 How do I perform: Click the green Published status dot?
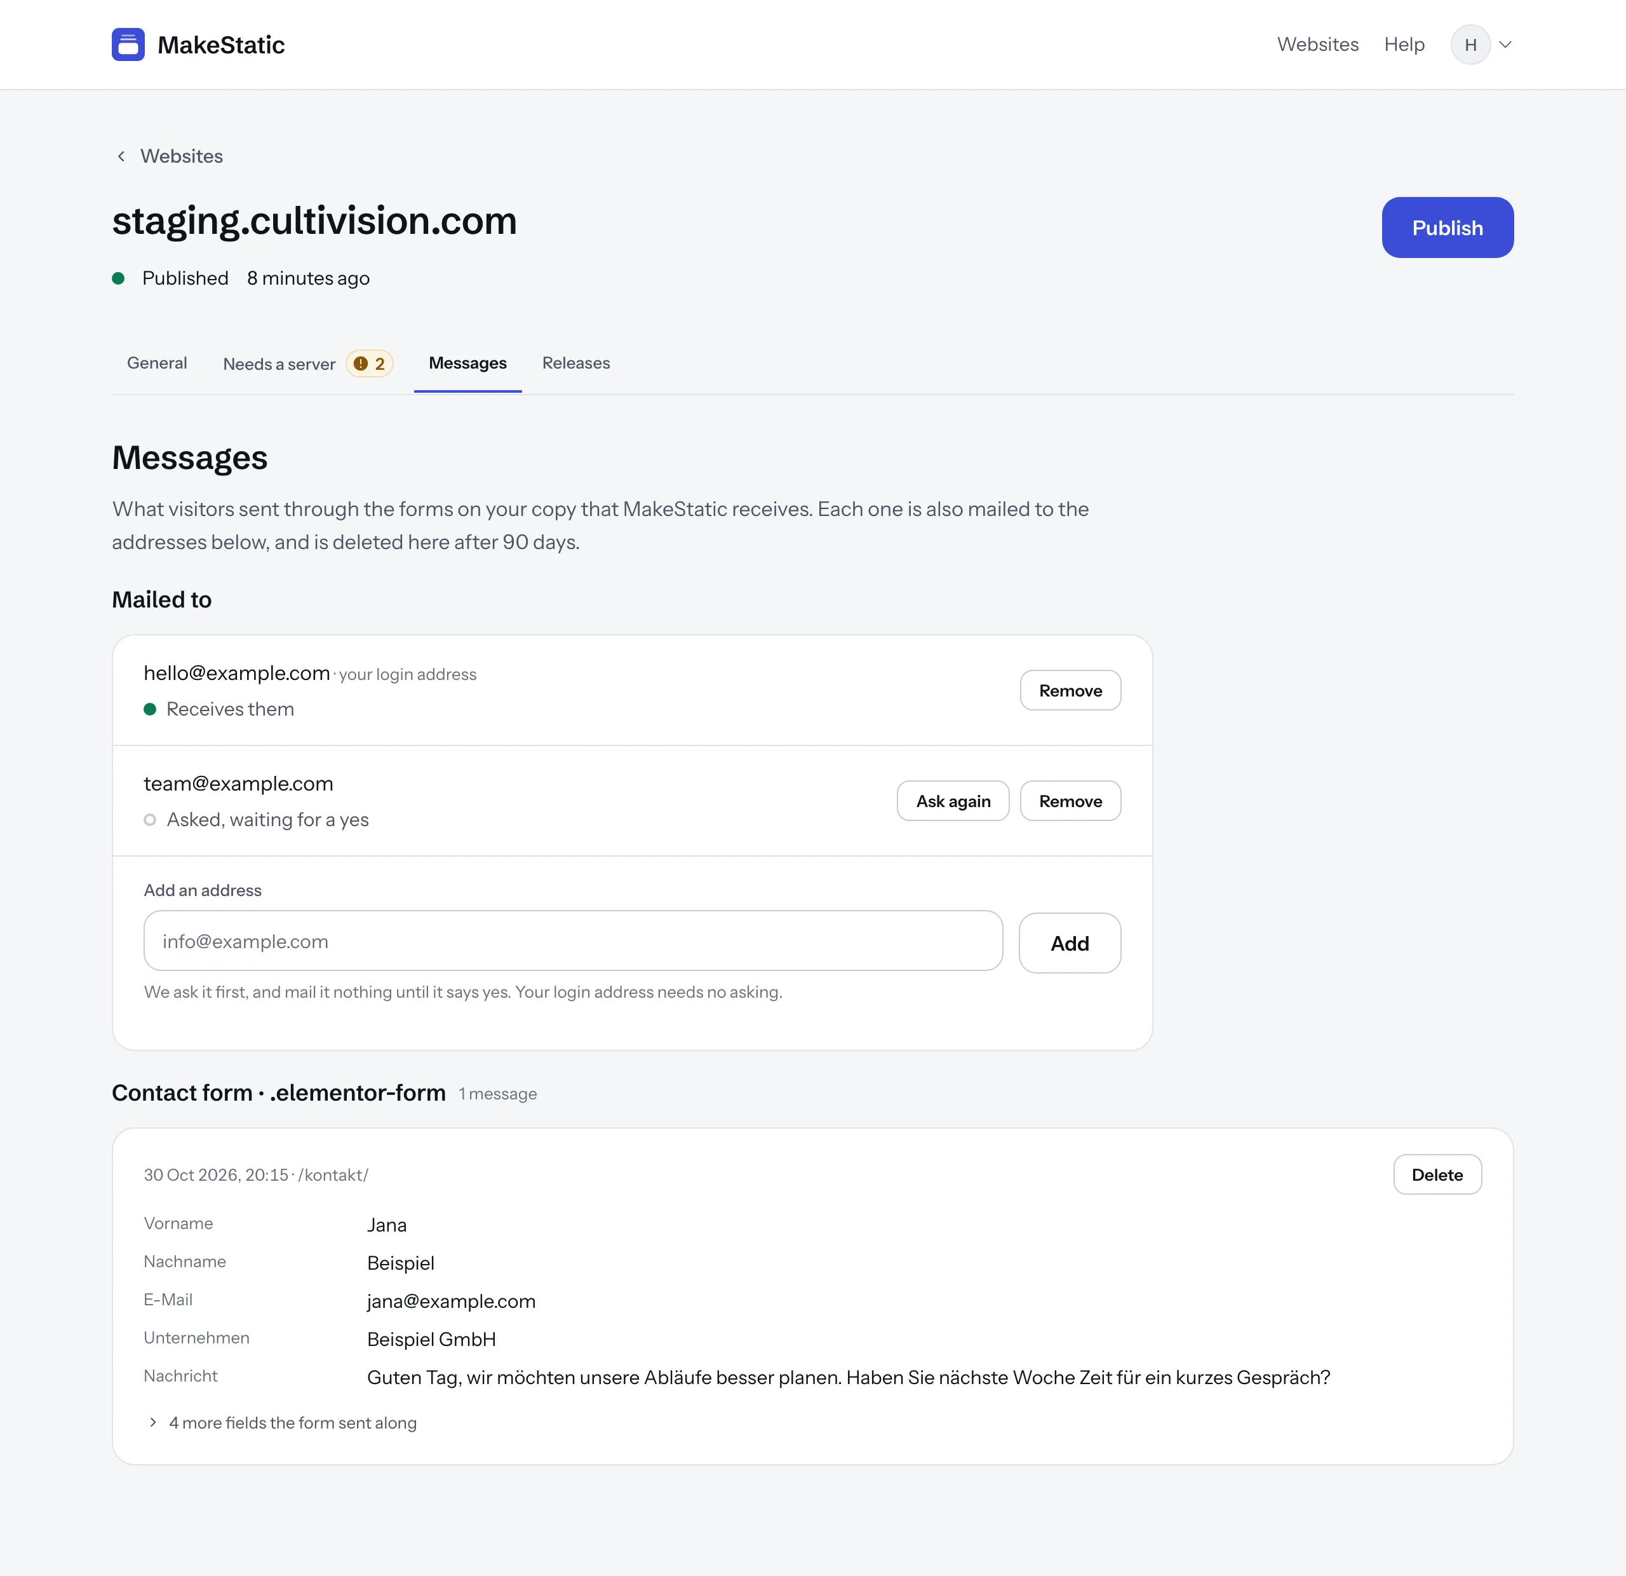point(119,279)
